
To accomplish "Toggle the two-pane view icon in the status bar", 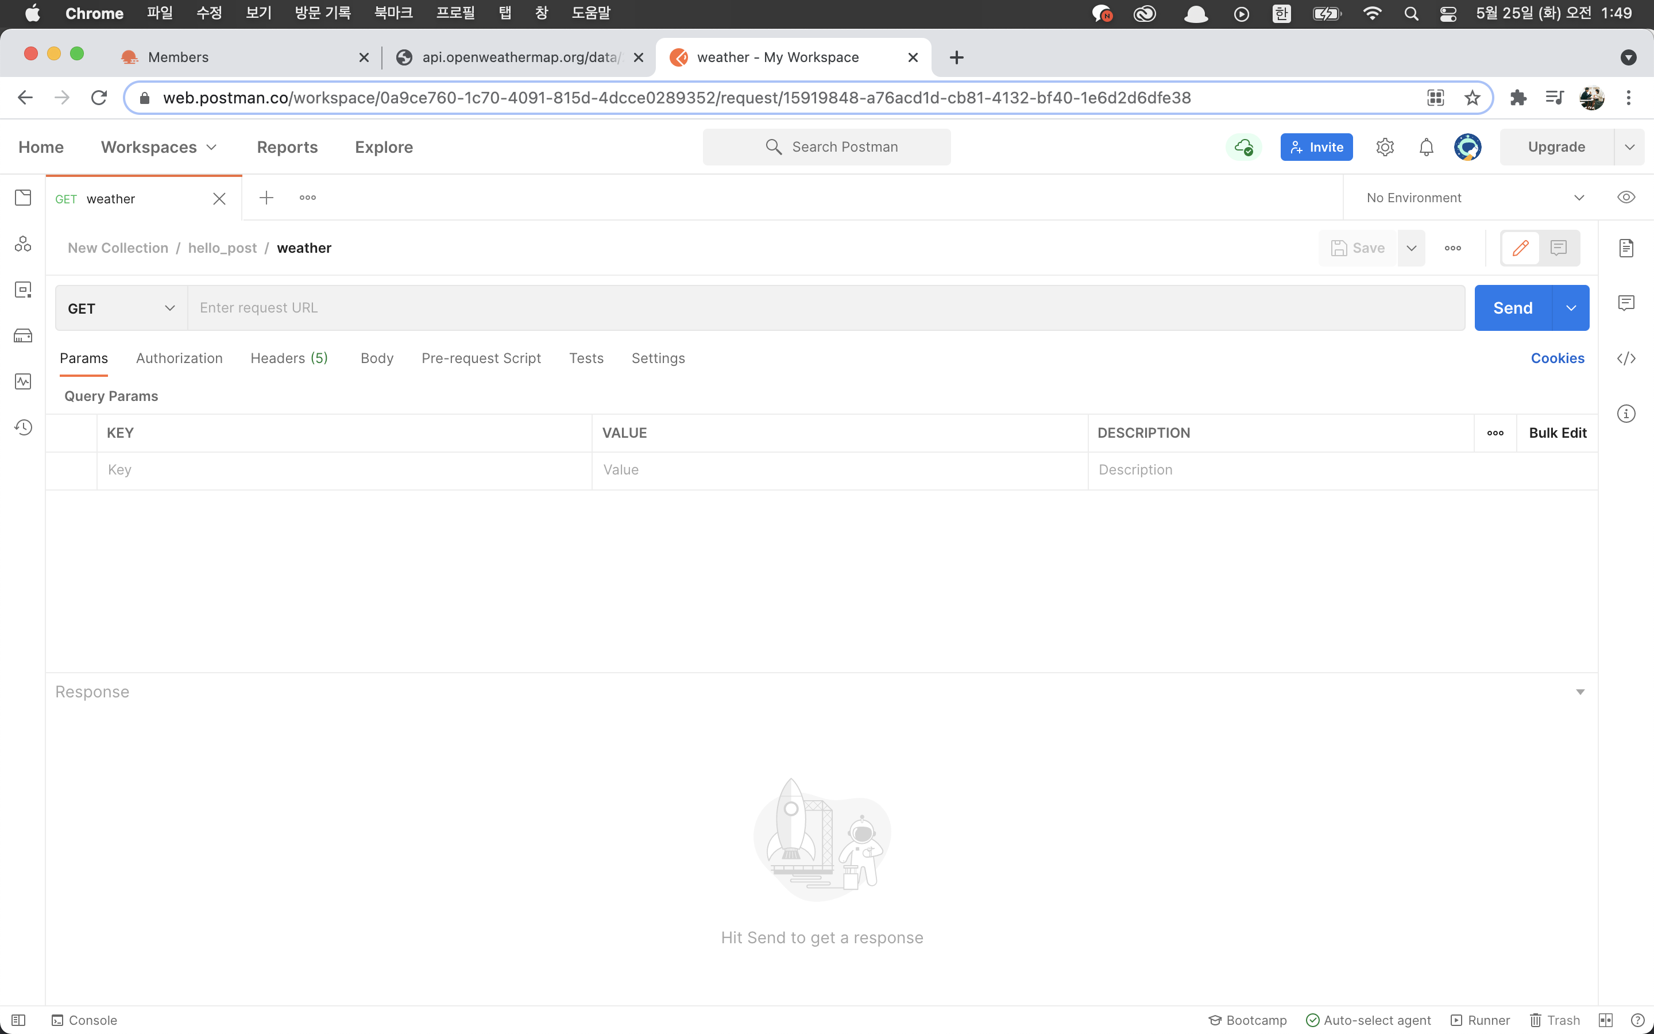I will [x=1606, y=1020].
